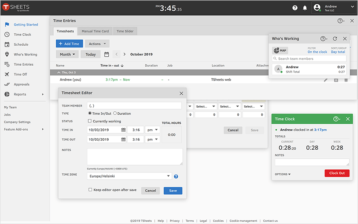This screenshot has height=224, width=358.
Task: Click the red Clock Out button
Action: 337,173
